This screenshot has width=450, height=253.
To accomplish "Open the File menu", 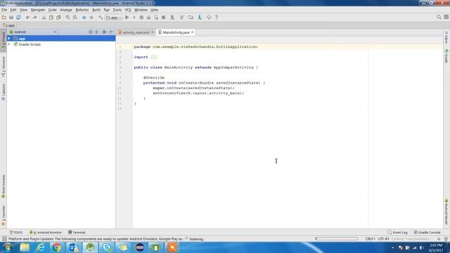I will pyautogui.click(x=4, y=10).
